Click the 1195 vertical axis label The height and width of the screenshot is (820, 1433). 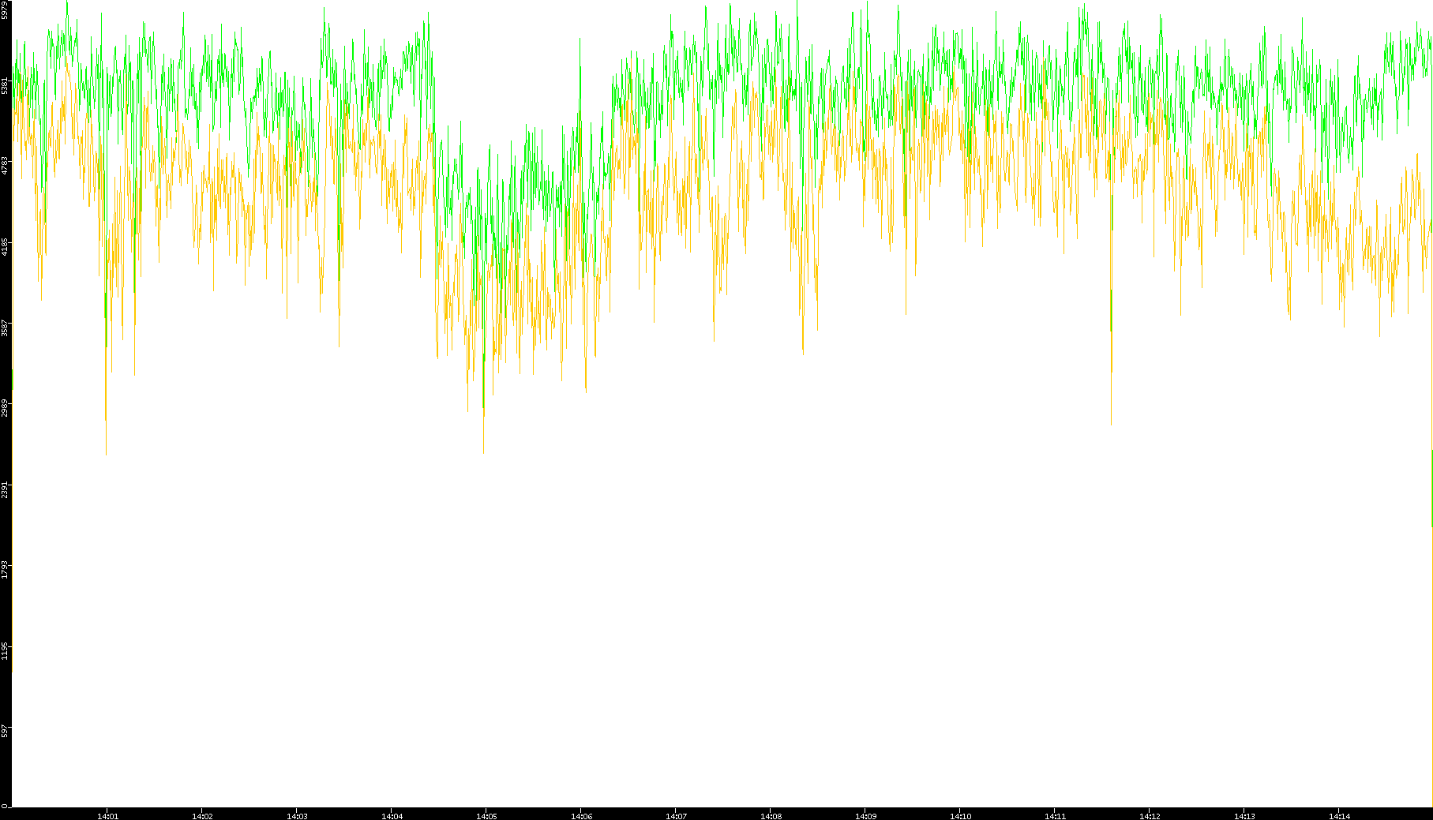click(x=6, y=650)
